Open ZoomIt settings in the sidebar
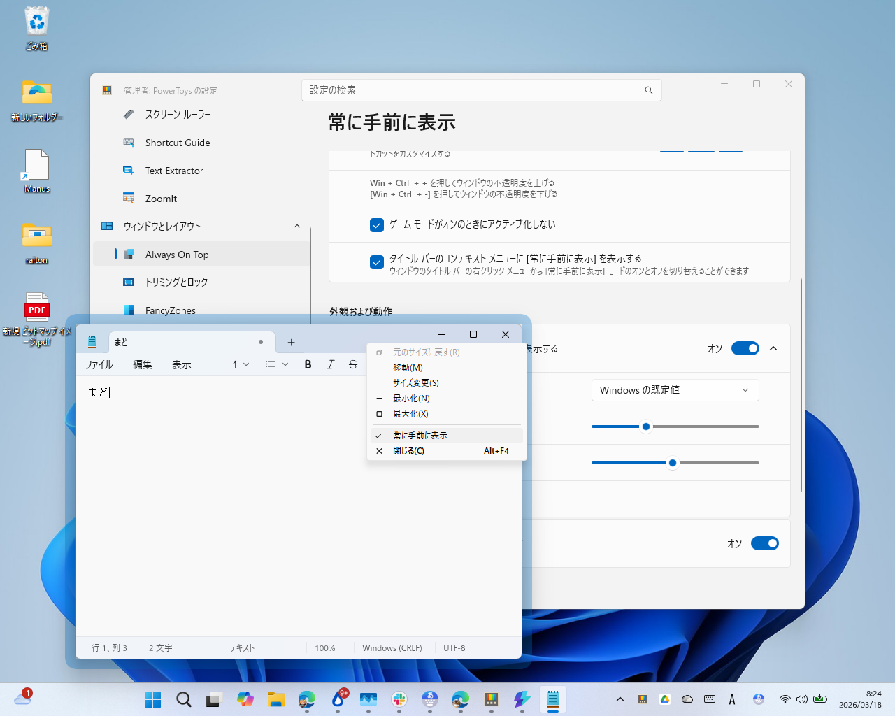The height and width of the screenshot is (716, 895). (161, 199)
